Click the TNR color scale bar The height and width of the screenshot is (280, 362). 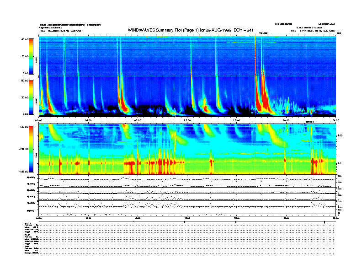pyautogui.click(x=31, y=149)
